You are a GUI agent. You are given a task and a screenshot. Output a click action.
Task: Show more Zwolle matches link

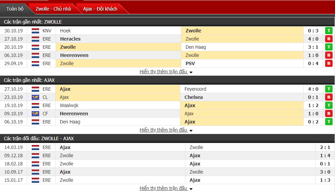pos(164,72)
